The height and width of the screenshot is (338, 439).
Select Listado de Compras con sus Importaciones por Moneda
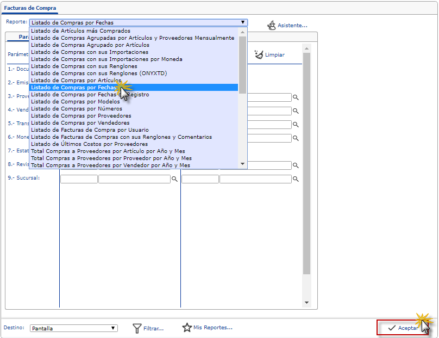coord(134,59)
